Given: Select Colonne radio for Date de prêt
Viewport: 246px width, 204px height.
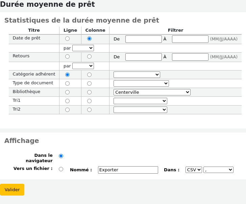Looking at the screenshot, I should [x=90, y=39].
